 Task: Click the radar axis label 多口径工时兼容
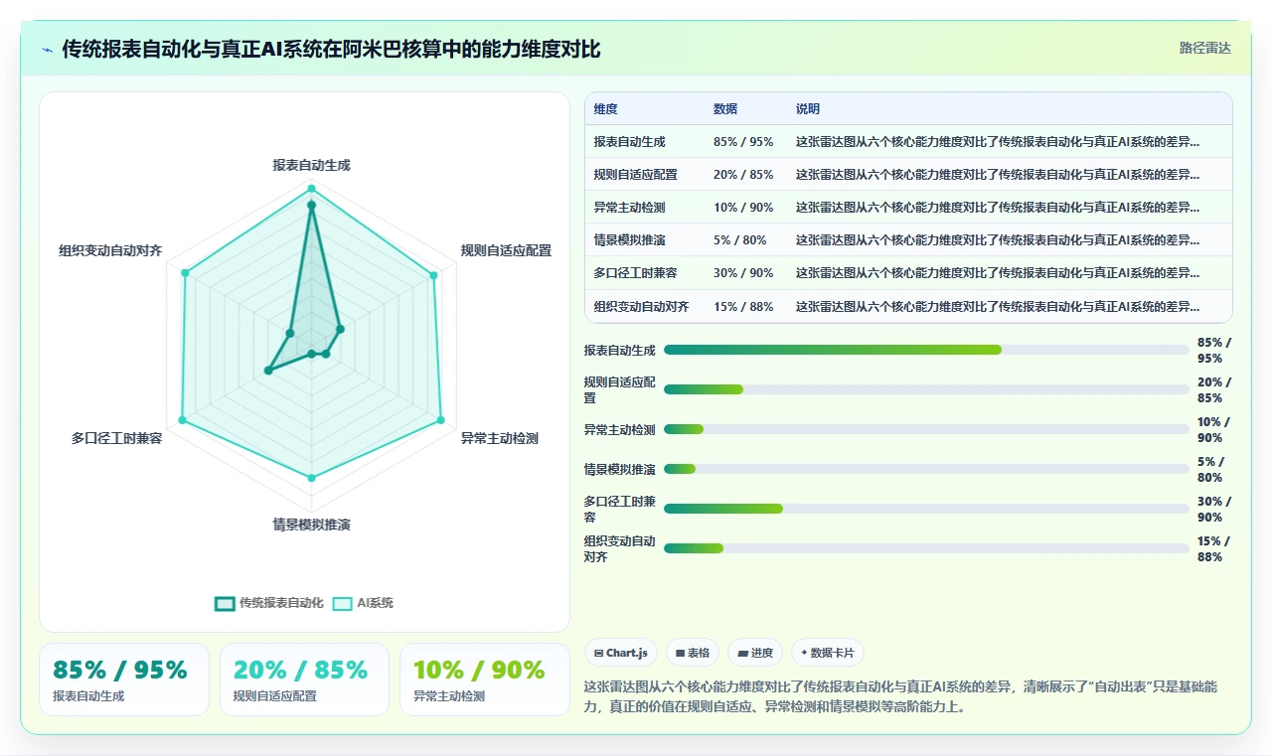pyautogui.click(x=116, y=438)
